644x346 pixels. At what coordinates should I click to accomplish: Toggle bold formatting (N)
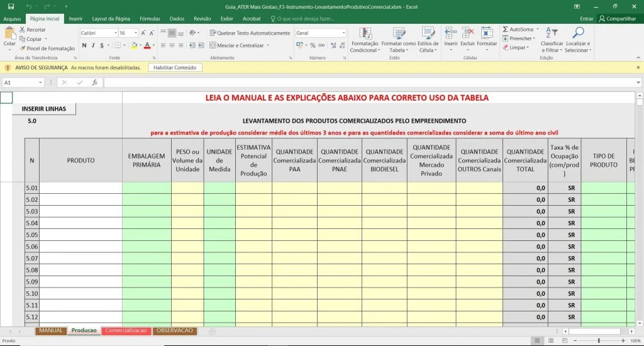(x=84, y=45)
